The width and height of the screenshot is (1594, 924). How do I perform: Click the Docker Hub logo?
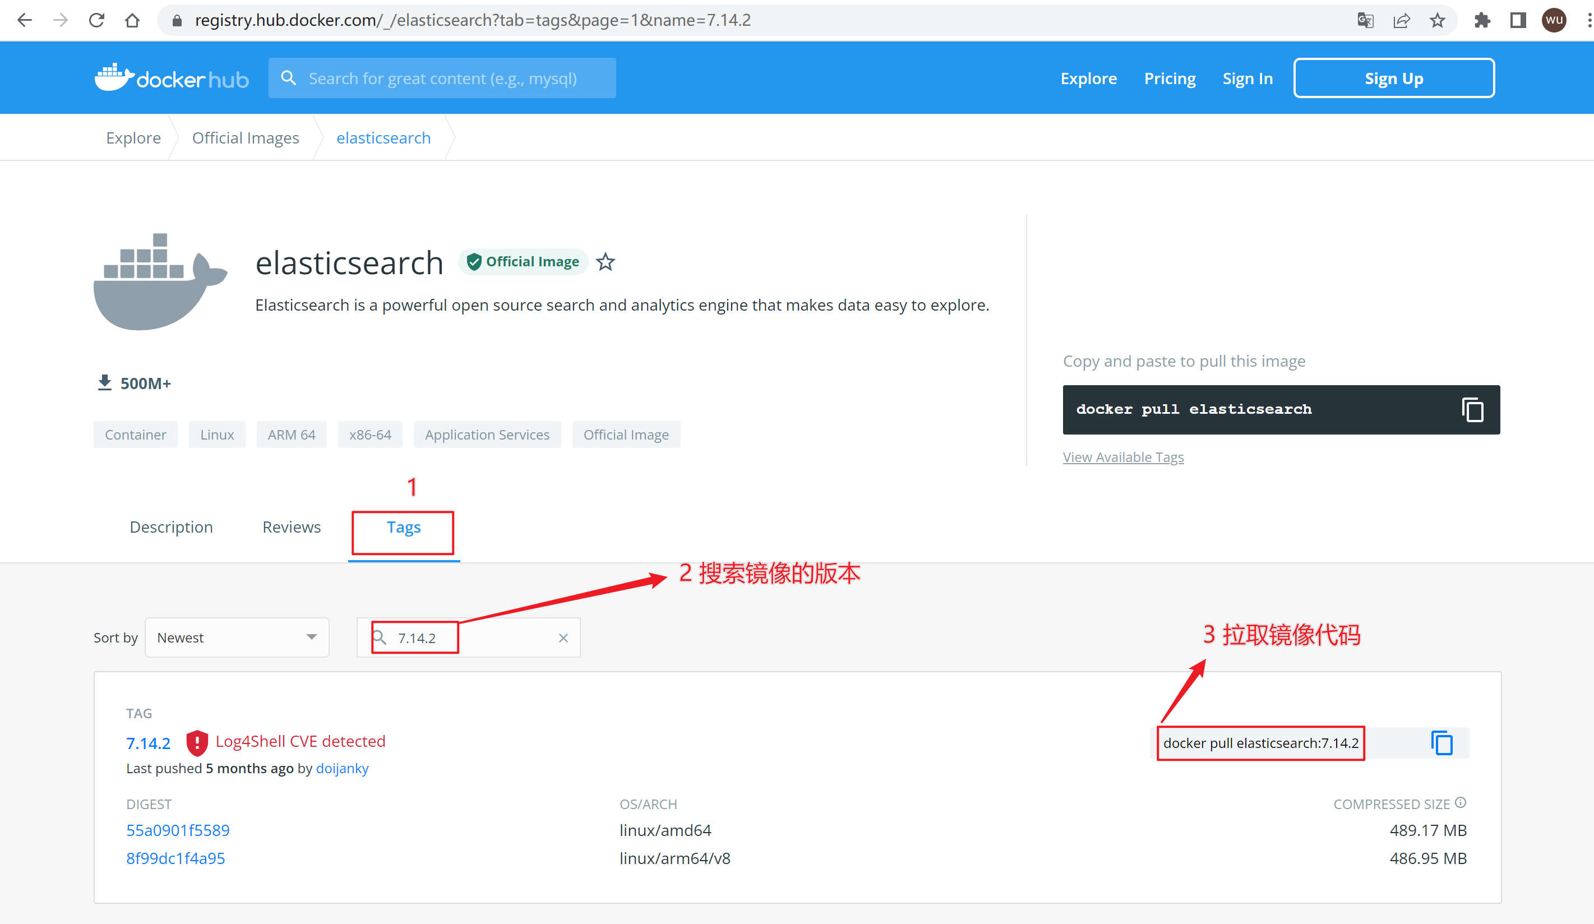pyautogui.click(x=172, y=78)
